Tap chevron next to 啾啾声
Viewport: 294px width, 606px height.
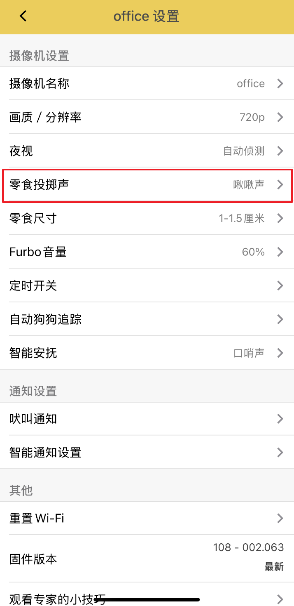tap(280, 184)
